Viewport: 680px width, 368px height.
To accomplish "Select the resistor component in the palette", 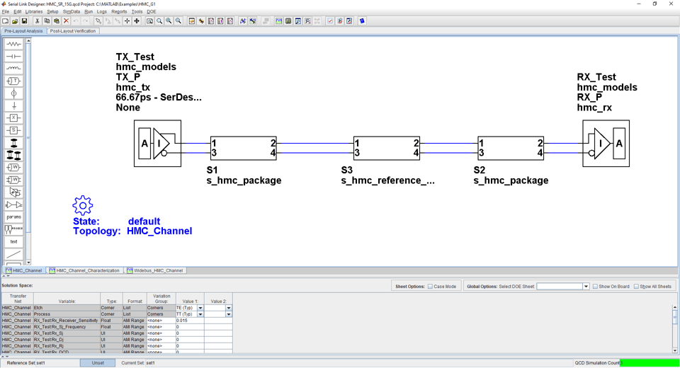I will pos(13,44).
